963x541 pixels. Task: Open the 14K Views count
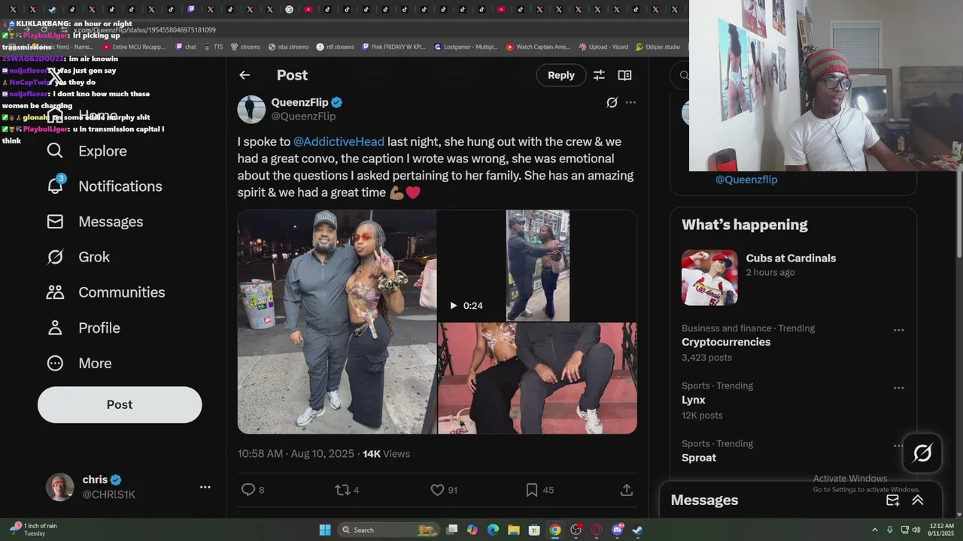pyautogui.click(x=386, y=454)
